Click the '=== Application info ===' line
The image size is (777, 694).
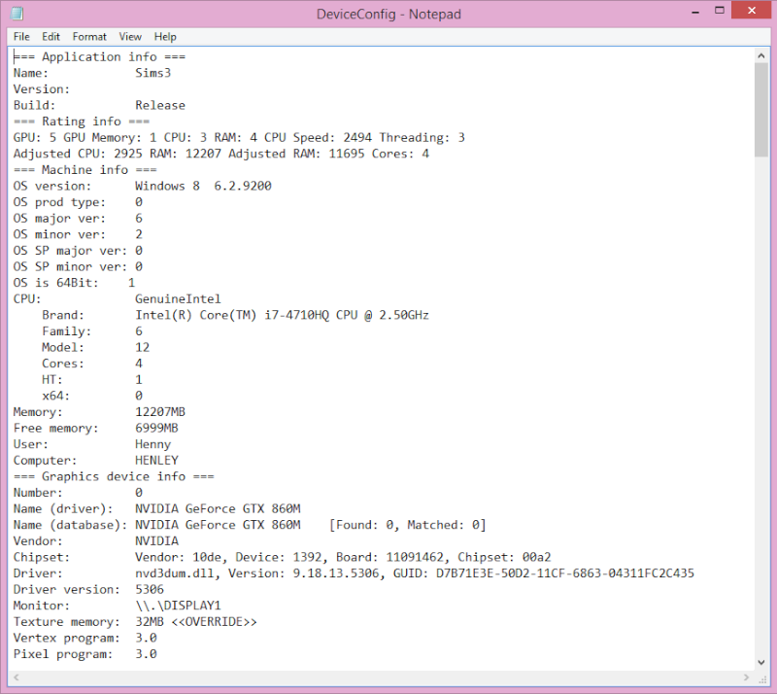point(99,56)
